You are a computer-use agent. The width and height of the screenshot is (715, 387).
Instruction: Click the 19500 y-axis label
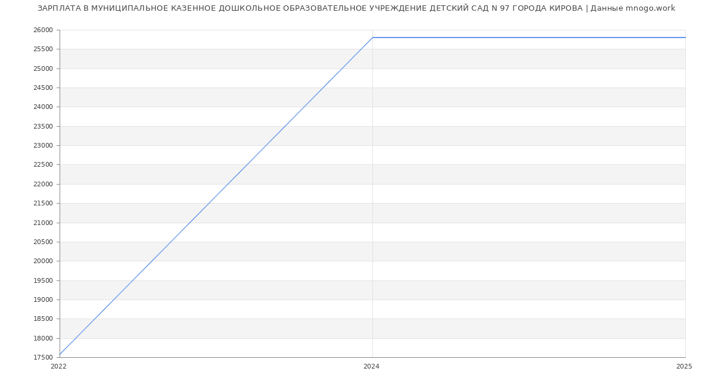pos(43,280)
